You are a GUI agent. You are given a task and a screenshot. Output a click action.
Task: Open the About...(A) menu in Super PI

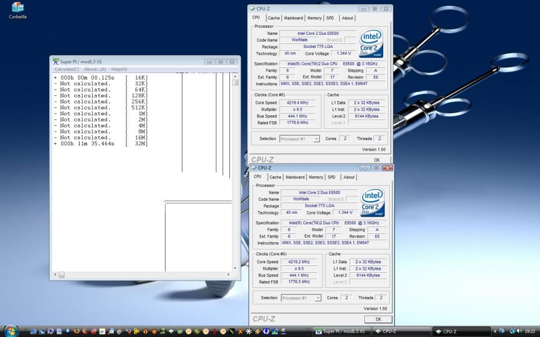coord(95,69)
